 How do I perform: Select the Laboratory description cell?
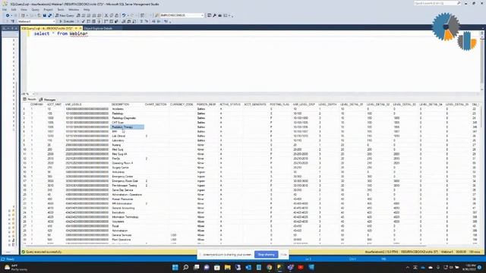point(127,140)
